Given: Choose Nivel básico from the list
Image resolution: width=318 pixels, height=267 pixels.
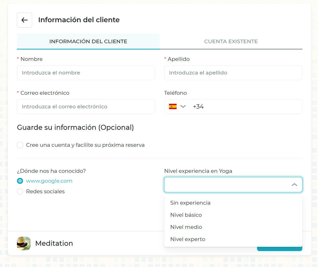Looking at the screenshot, I should click(186, 215).
